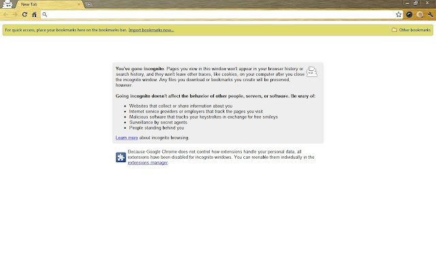The height and width of the screenshot is (259, 436).
Task: Close the browser window
Action: click(x=427, y=3)
